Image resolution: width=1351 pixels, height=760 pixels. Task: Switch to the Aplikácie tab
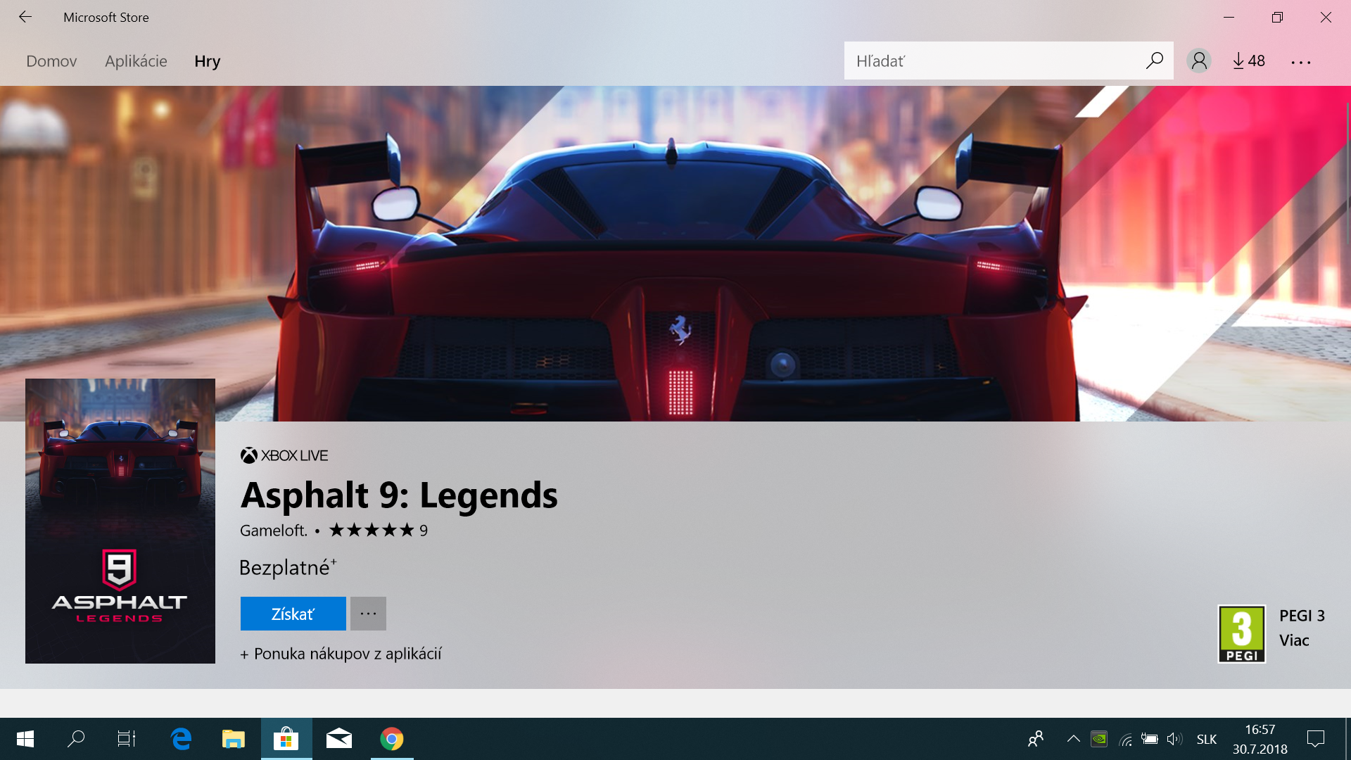[136, 61]
